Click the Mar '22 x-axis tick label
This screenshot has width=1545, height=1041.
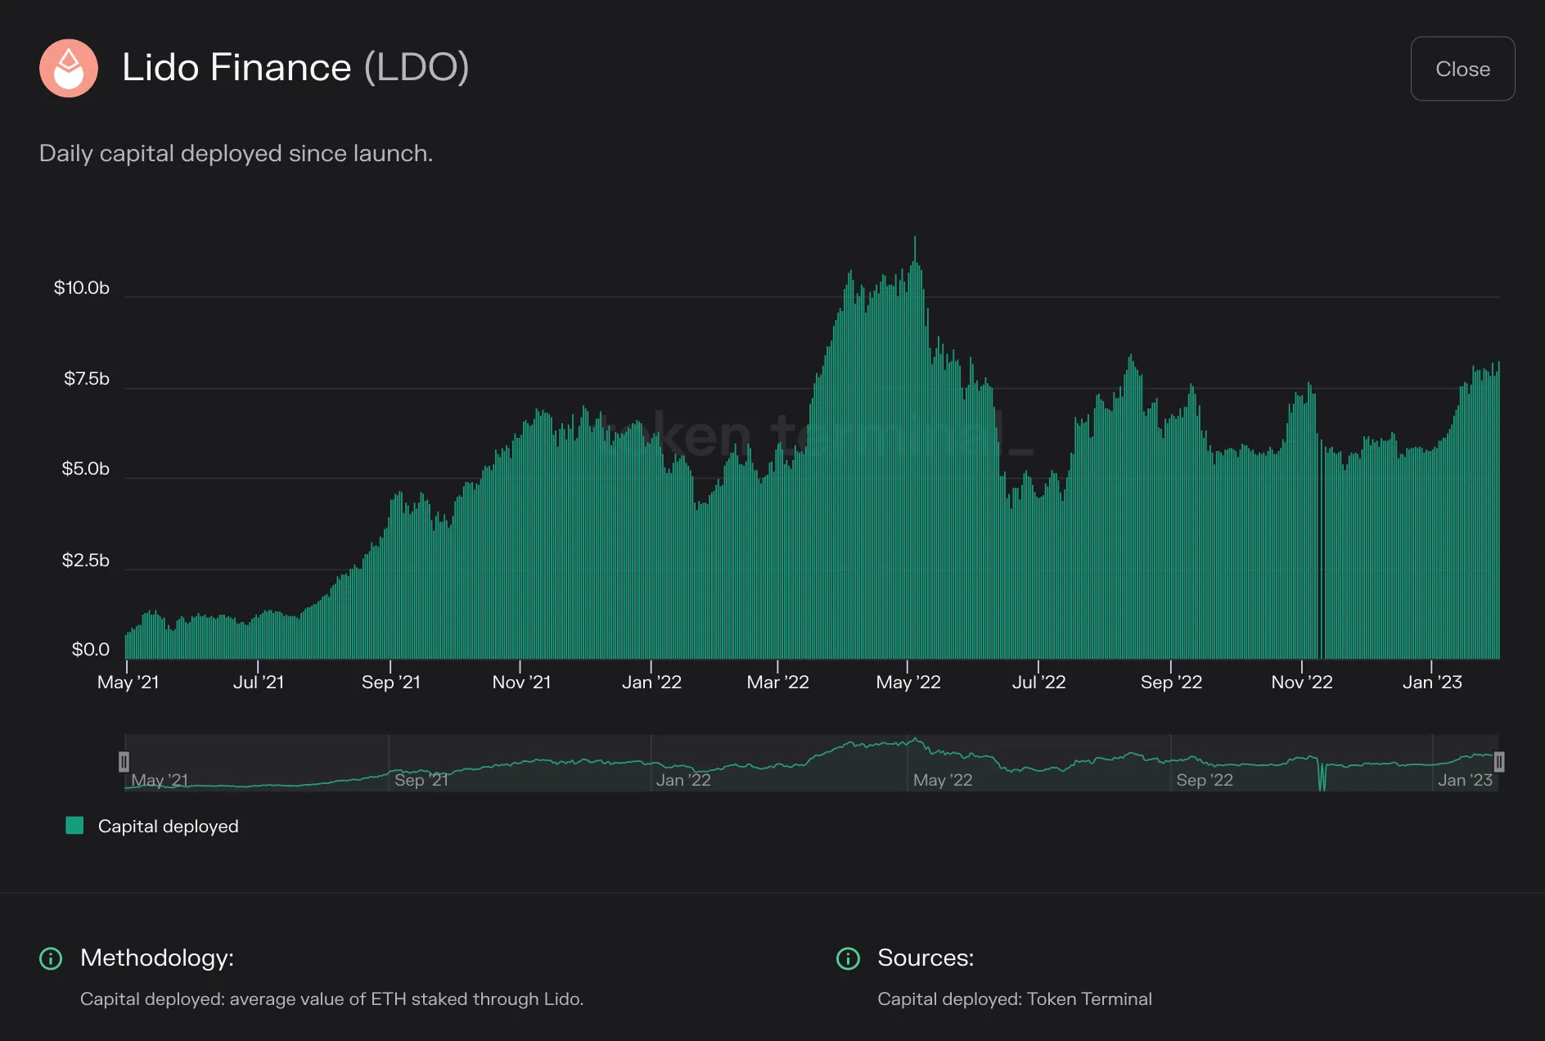tap(777, 683)
